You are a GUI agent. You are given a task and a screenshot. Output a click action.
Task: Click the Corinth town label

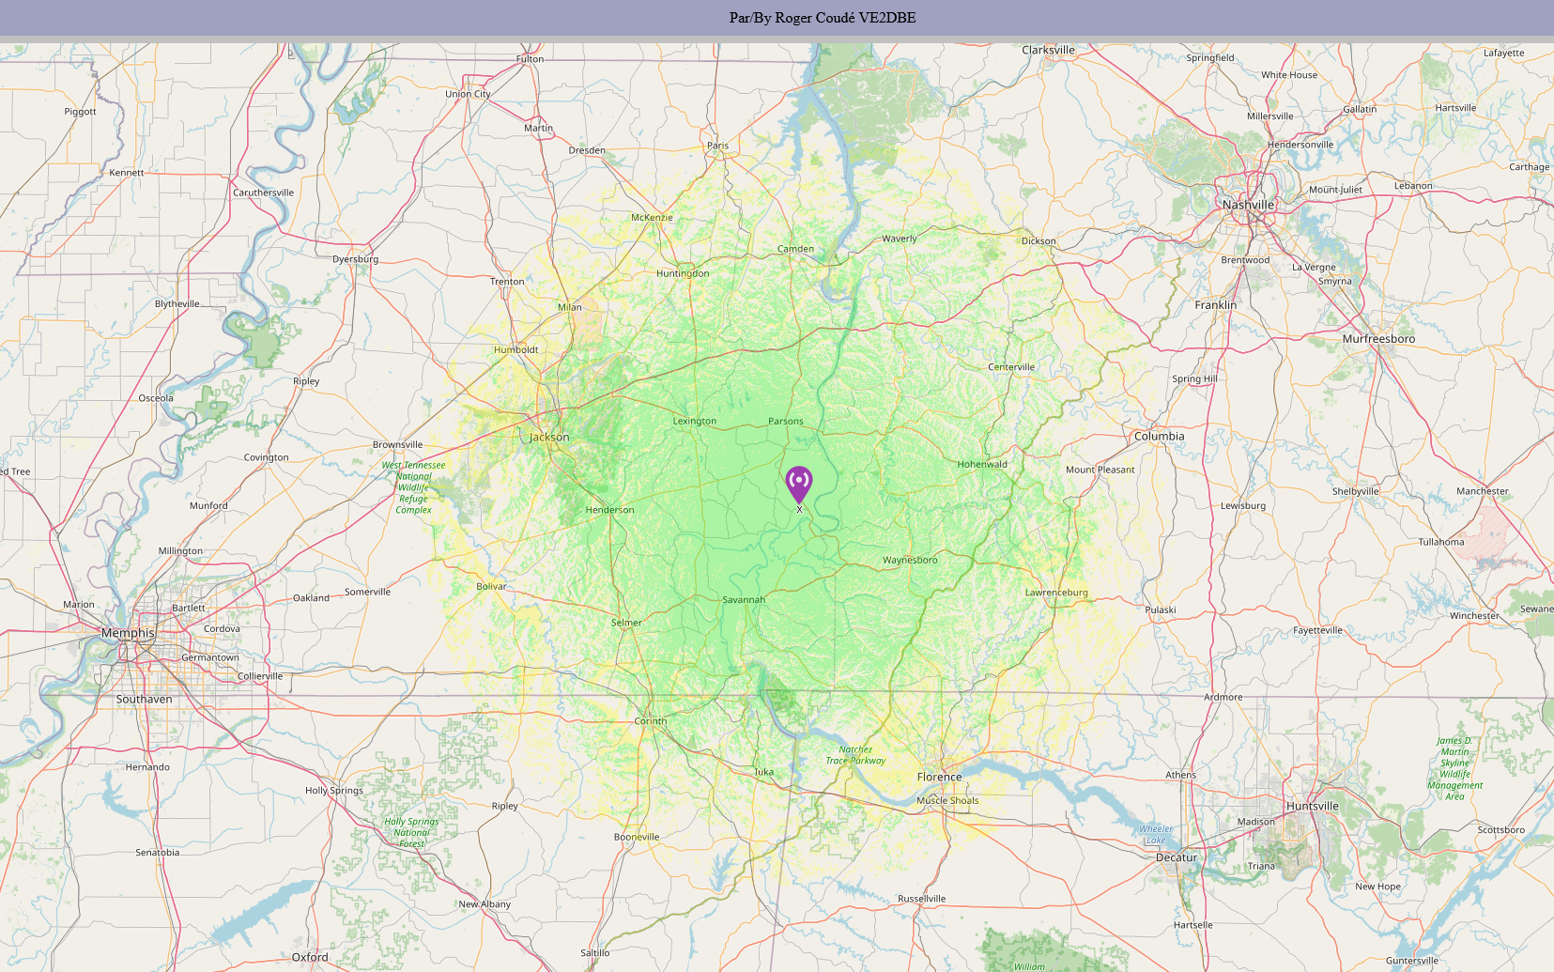point(651,721)
